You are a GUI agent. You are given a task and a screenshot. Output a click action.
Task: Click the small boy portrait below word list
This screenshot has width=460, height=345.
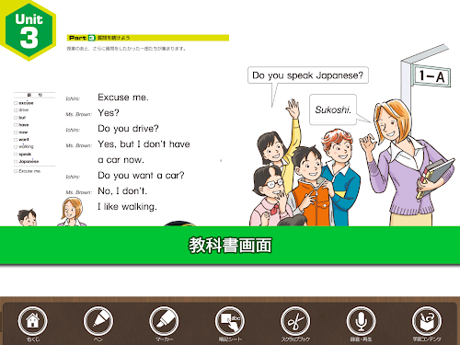coord(27,217)
